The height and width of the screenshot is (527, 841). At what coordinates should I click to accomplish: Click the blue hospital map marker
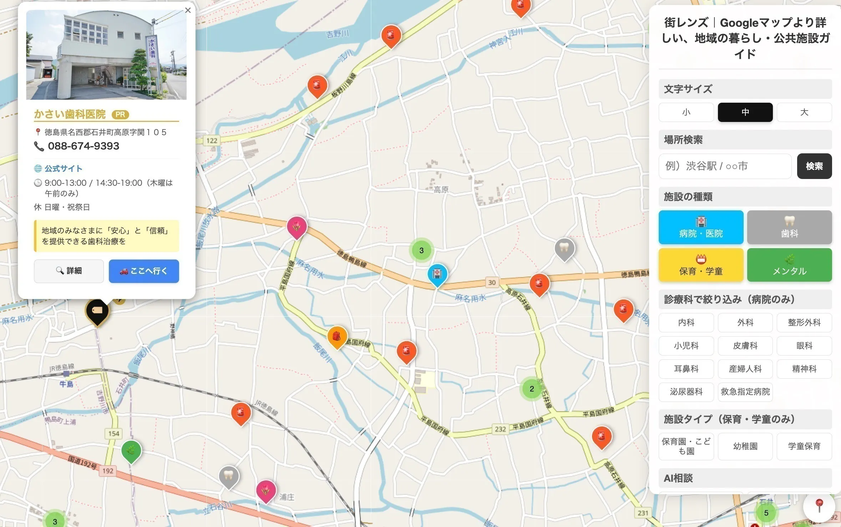[437, 274]
